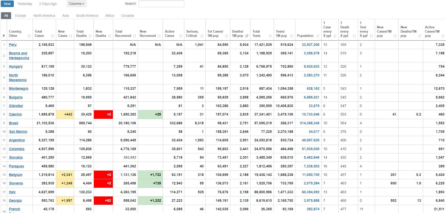Open the San Marino link

(x=18, y=132)
